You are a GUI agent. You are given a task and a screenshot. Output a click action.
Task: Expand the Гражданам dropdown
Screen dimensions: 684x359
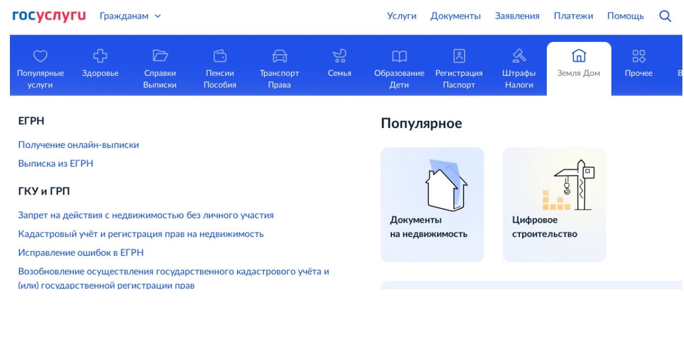point(130,16)
